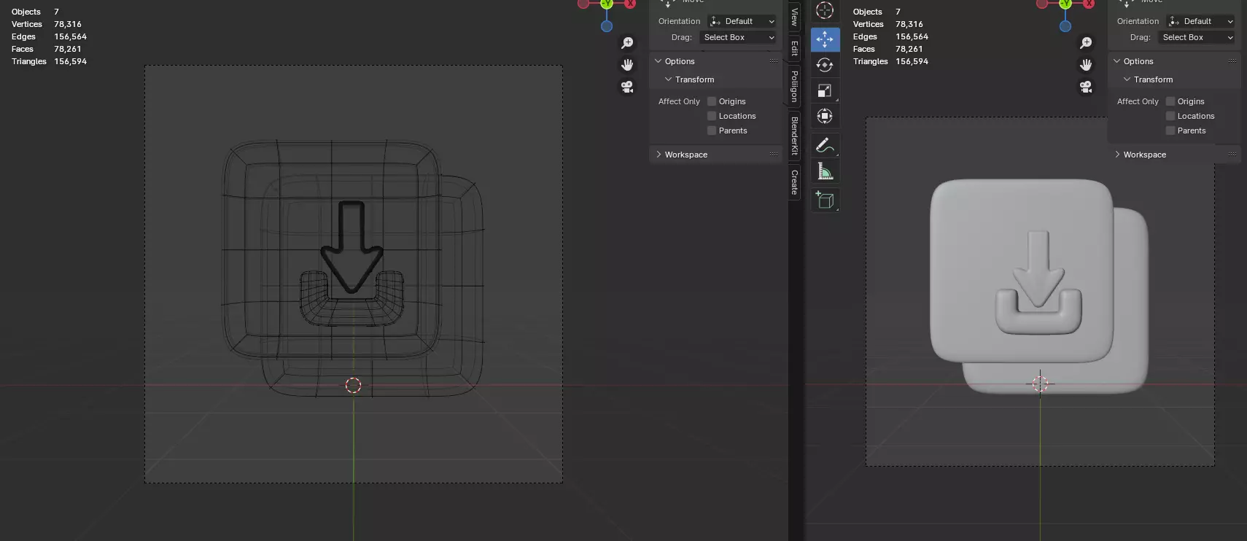Image resolution: width=1247 pixels, height=541 pixels.
Task: Open Drag Select Box dropdown in left sidebar
Action: (x=738, y=37)
